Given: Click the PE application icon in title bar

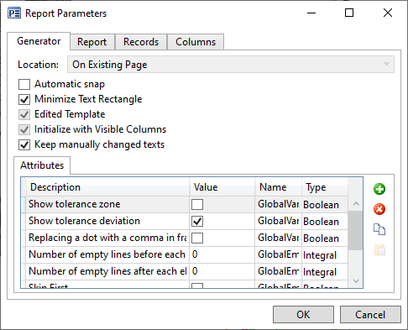Looking at the screenshot, I should coord(14,13).
